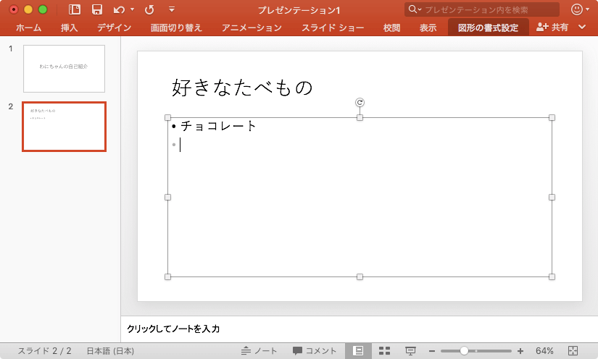598x359 pixels.
Task: Click the スライド 2 / 2 status indicator
Action: pyautogui.click(x=45, y=351)
